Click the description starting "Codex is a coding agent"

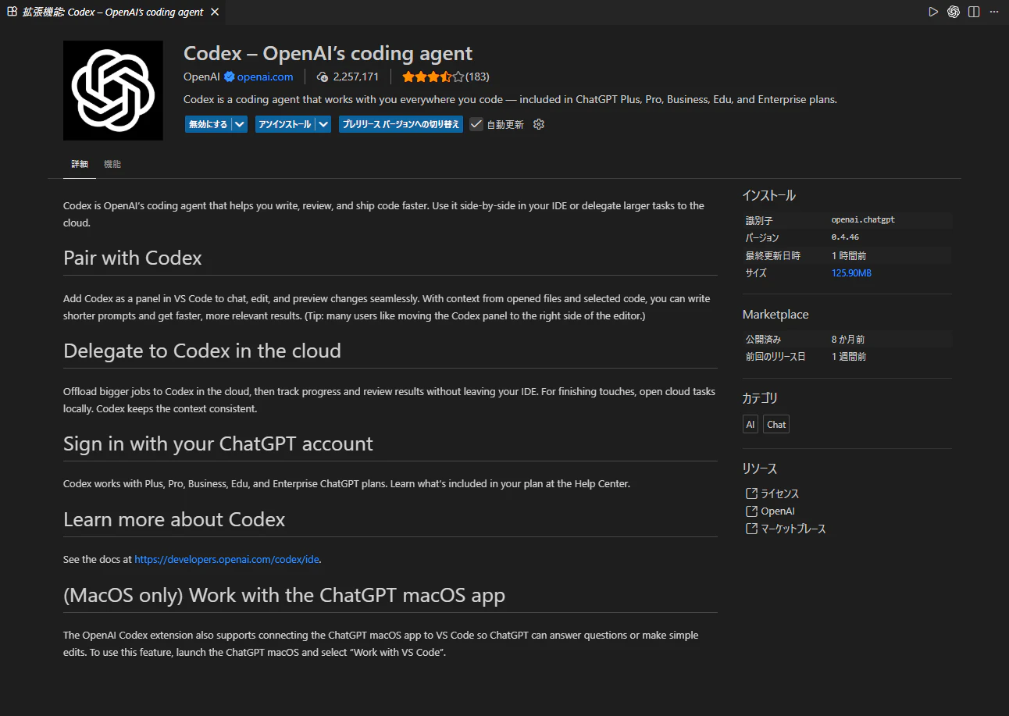(x=510, y=100)
